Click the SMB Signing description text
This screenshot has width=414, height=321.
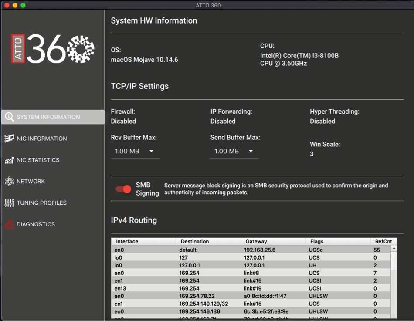(276, 189)
